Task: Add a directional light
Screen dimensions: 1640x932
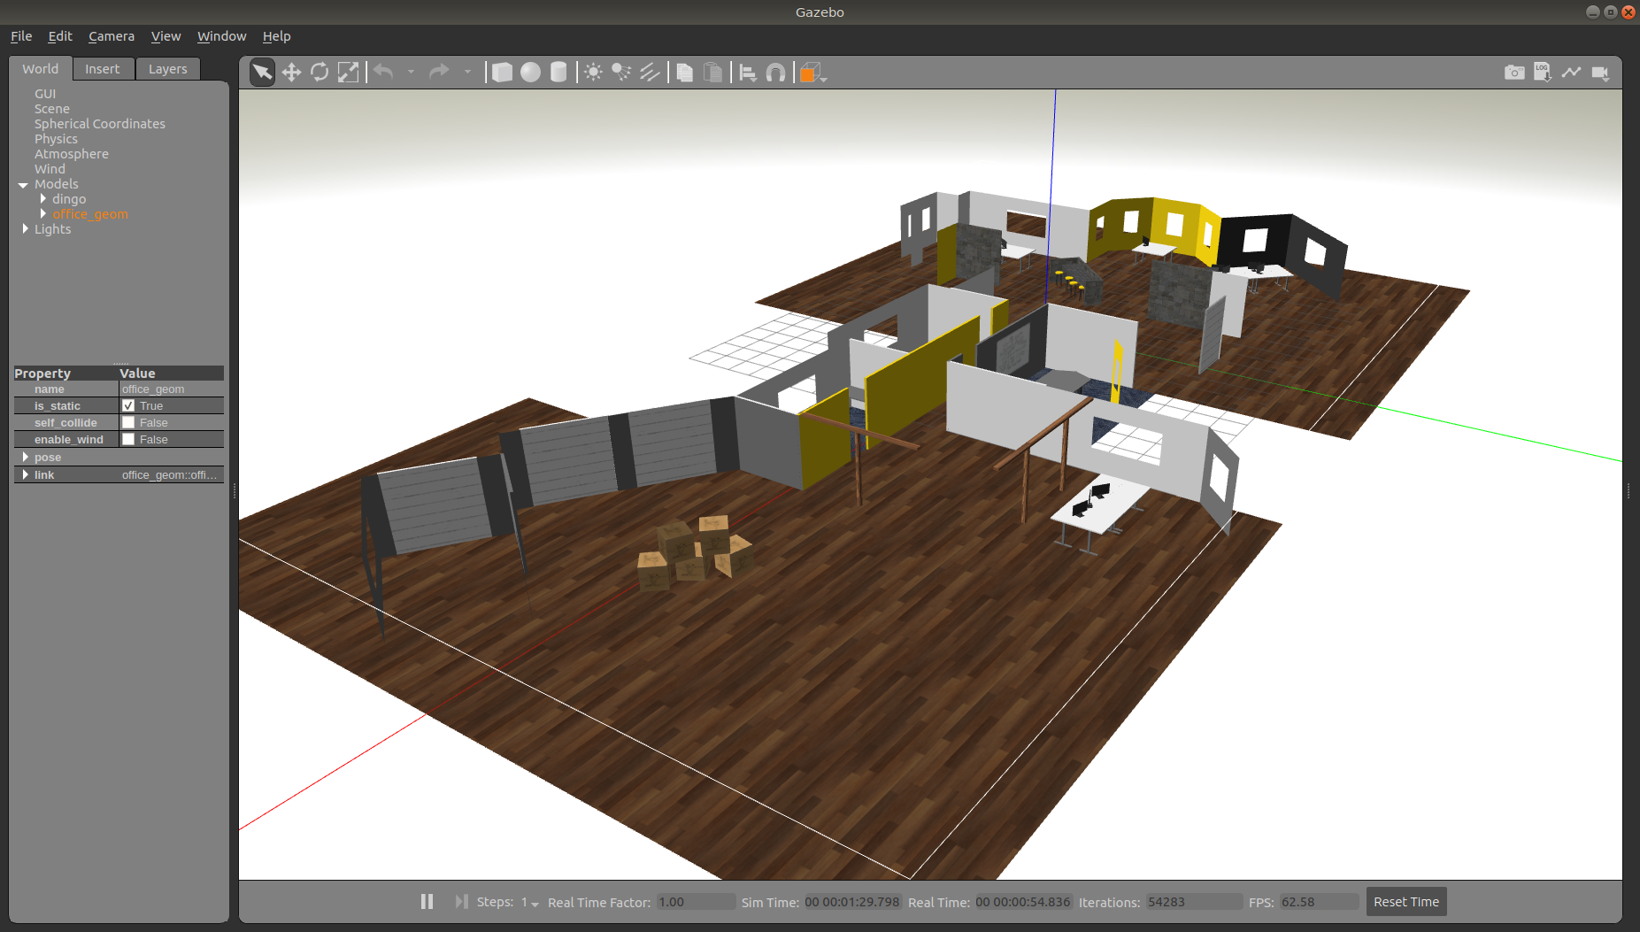Action: pos(650,73)
